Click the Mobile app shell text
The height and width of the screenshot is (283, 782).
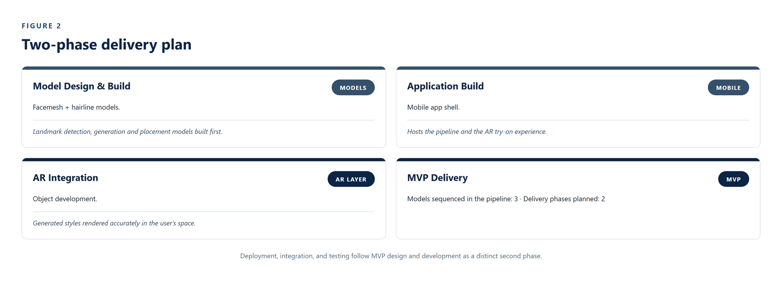tap(433, 107)
